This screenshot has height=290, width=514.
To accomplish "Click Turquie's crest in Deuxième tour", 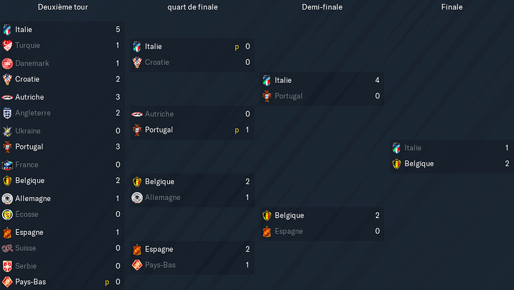I will coord(7,46).
